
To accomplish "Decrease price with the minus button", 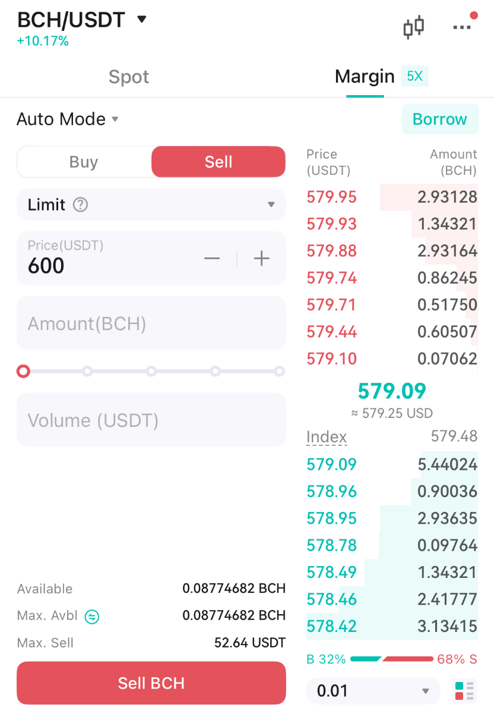I will point(212,258).
